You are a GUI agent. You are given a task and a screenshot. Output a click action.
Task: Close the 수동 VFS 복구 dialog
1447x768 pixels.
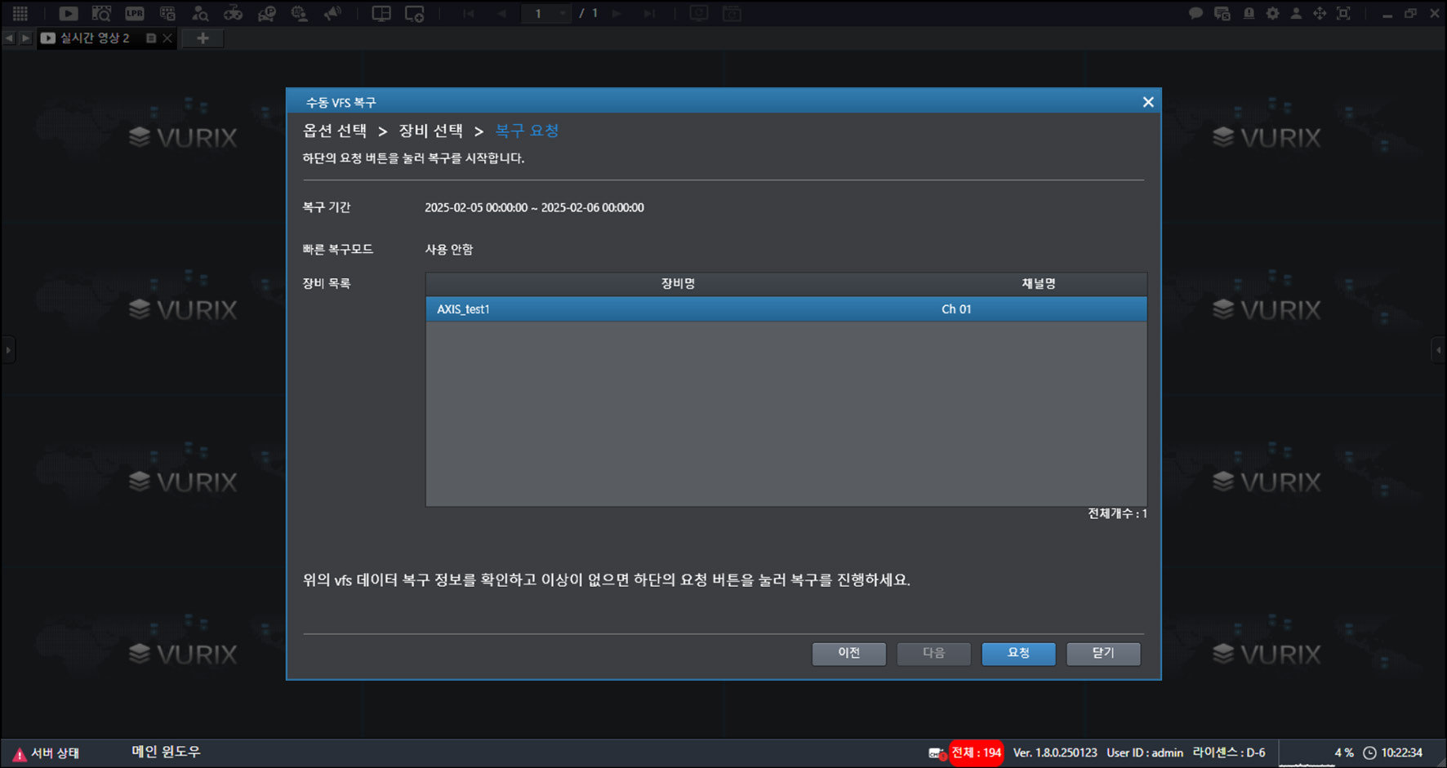click(x=1148, y=102)
